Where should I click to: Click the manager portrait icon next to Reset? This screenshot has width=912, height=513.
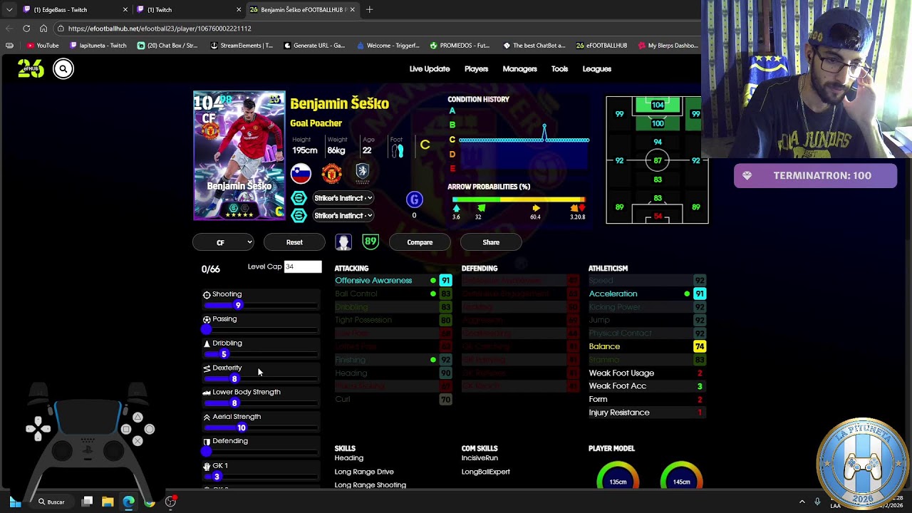(343, 242)
